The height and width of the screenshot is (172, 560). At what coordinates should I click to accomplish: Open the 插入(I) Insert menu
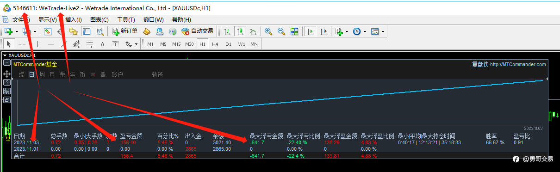73,20
